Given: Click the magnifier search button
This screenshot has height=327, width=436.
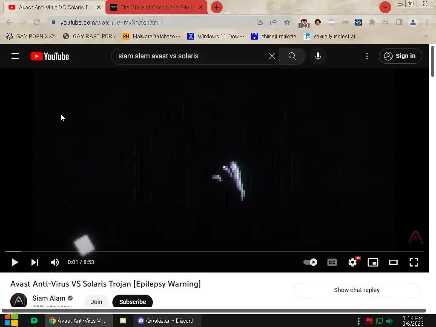Looking at the screenshot, I should click(292, 56).
